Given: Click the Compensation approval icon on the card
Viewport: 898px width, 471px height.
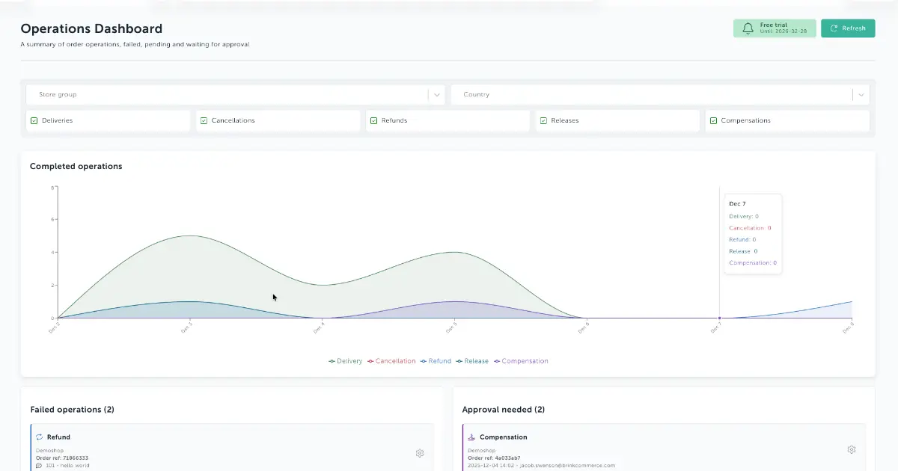Looking at the screenshot, I should tap(471, 437).
